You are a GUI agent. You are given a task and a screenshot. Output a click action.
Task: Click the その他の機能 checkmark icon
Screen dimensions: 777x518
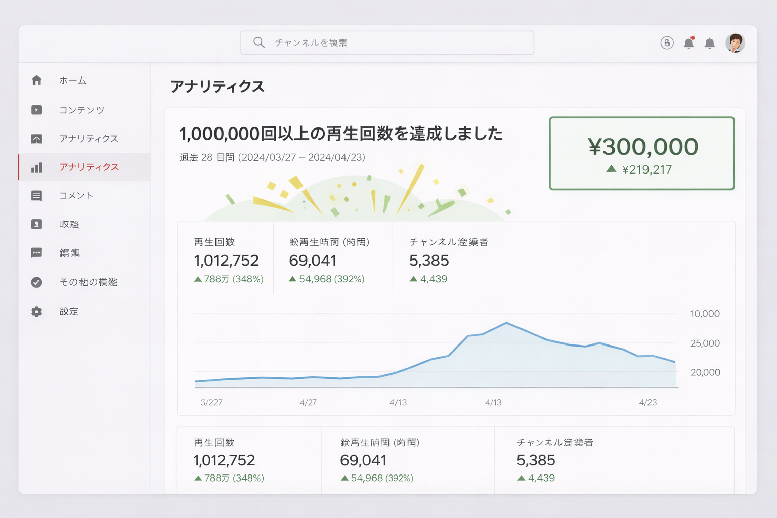[37, 282]
